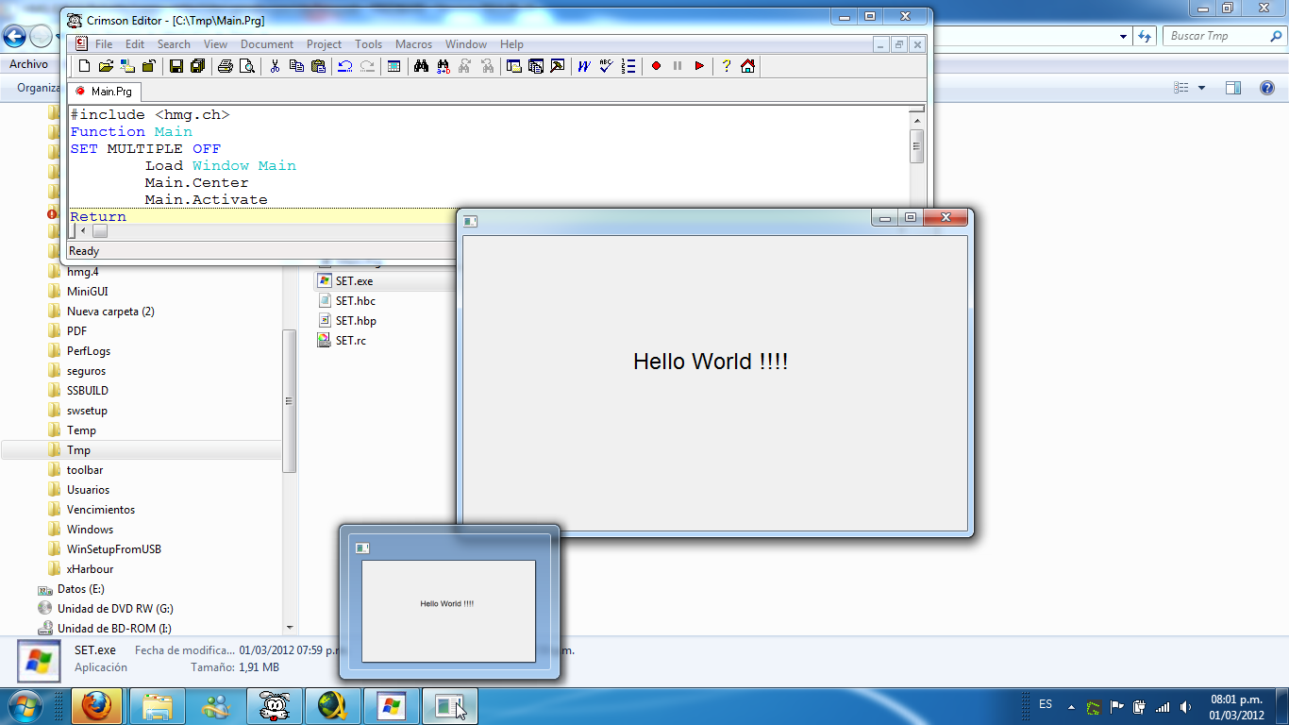Click the Save floppy disk icon

176,66
